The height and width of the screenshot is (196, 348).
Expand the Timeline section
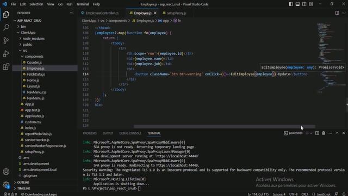click(x=45, y=188)
